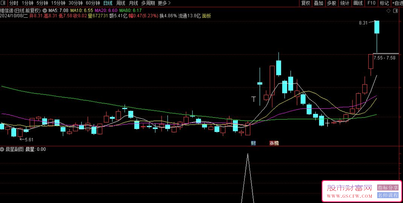The height and width of the screenshot is (203, 403).
Task: Expand the 晨星副图 indicator dropdown arrow
Action: coord(2,149)
